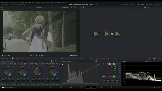Image resolution: width=162 pixels, height=91 pixels.
Task: Adjust the Gain master wheel slider
Action: tap(38, 81)
